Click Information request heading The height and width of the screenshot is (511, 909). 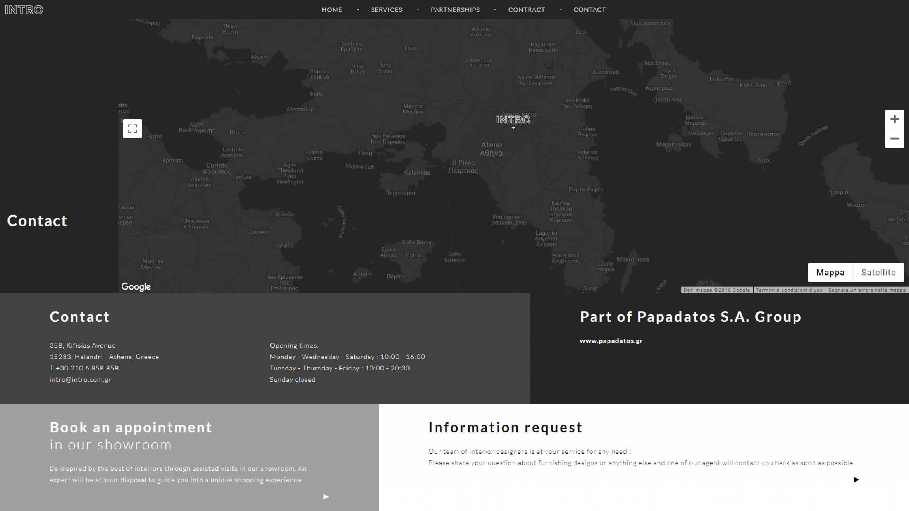[505, 427]
